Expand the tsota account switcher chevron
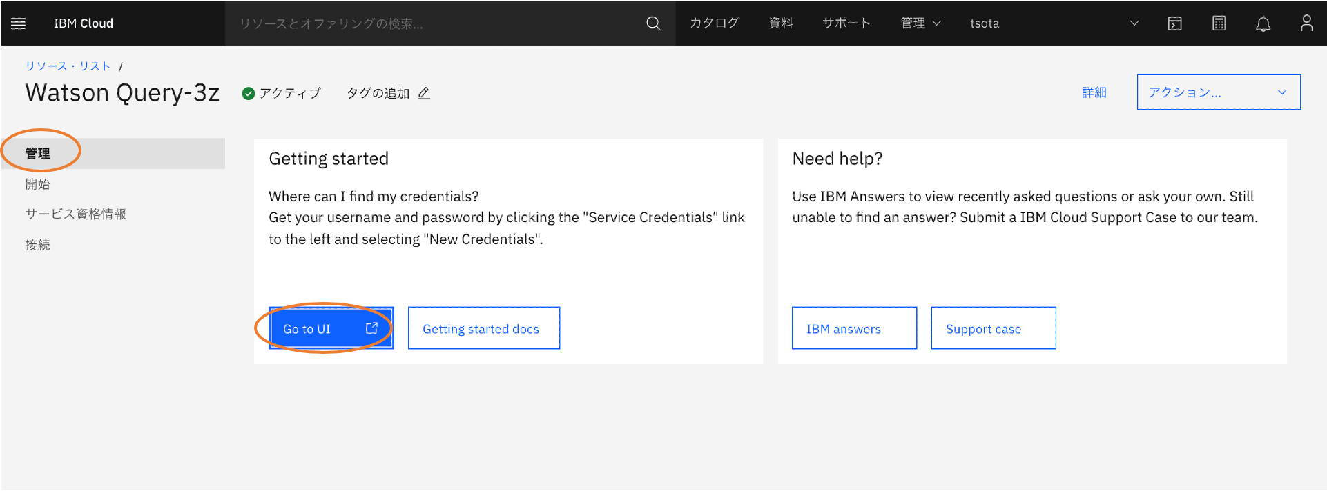This screenshot has height=491, width=1327. click(1134, 23)
